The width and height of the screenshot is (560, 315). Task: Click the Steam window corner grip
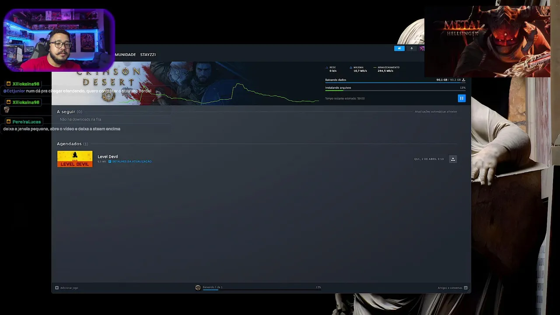pos(469,291)
